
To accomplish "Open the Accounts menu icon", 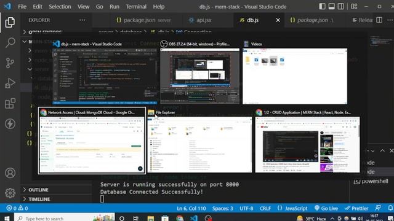I will pyautogui.click(x=10, y=173).
